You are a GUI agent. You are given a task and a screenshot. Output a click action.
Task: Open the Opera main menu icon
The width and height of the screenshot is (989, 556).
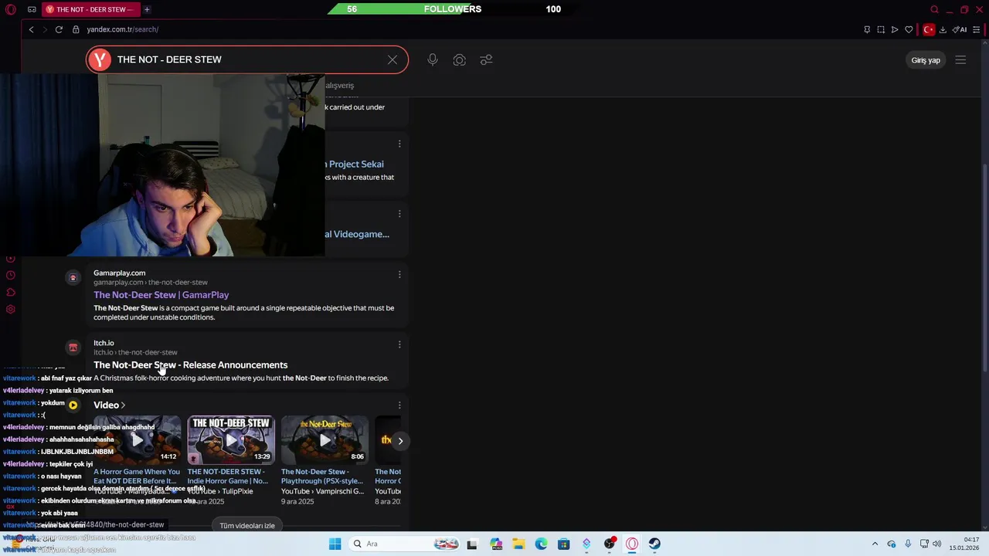coord(11,9)
